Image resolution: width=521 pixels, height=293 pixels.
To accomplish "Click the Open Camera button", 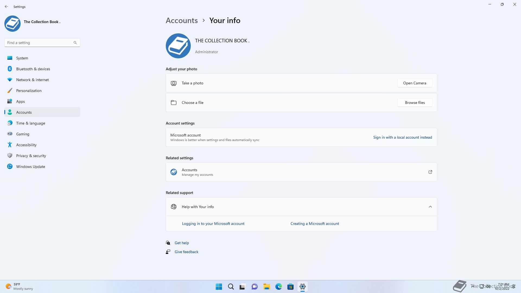I will coord(415,83).
